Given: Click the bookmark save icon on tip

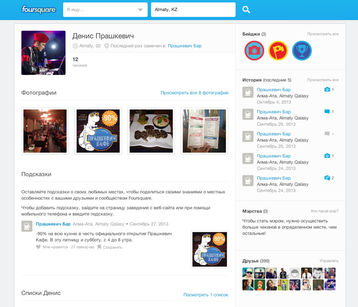Looking at the screenshot, I should [x=99, y=247].
